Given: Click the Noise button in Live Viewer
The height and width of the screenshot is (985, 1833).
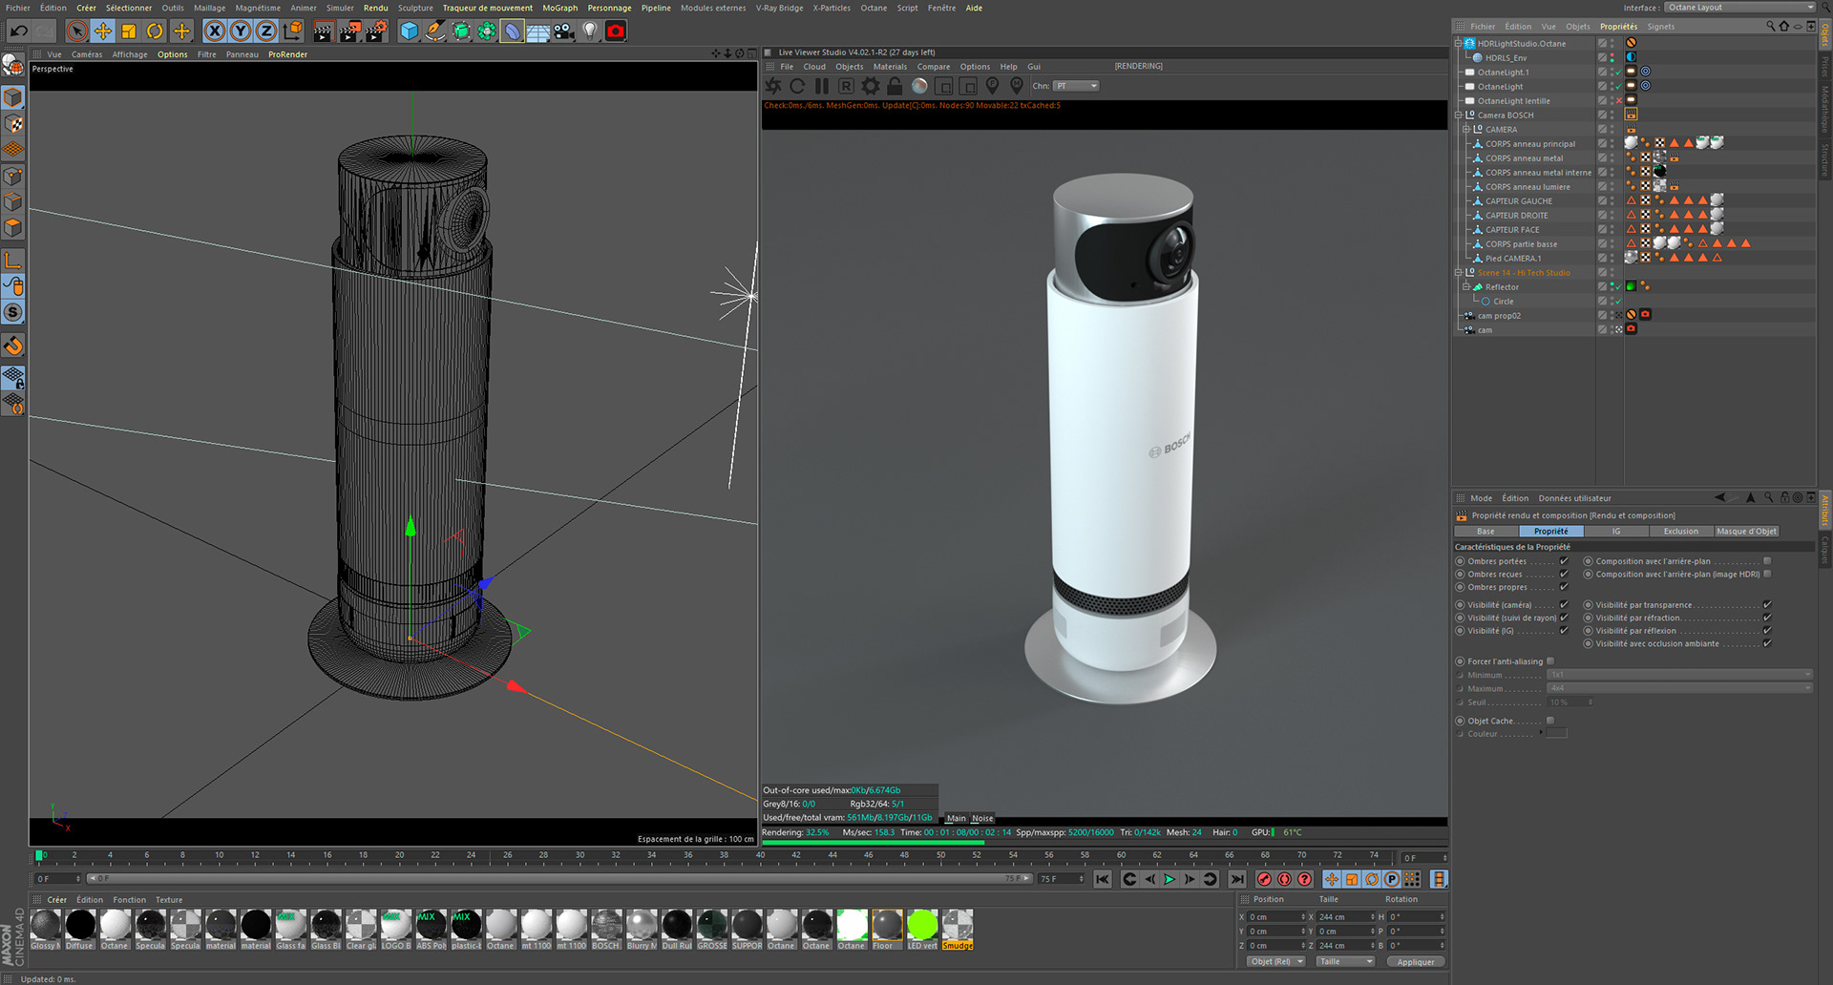Looking at the screenshot, I should (982, 818).
